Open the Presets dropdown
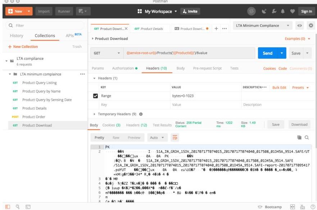 (x=300, y=88)
